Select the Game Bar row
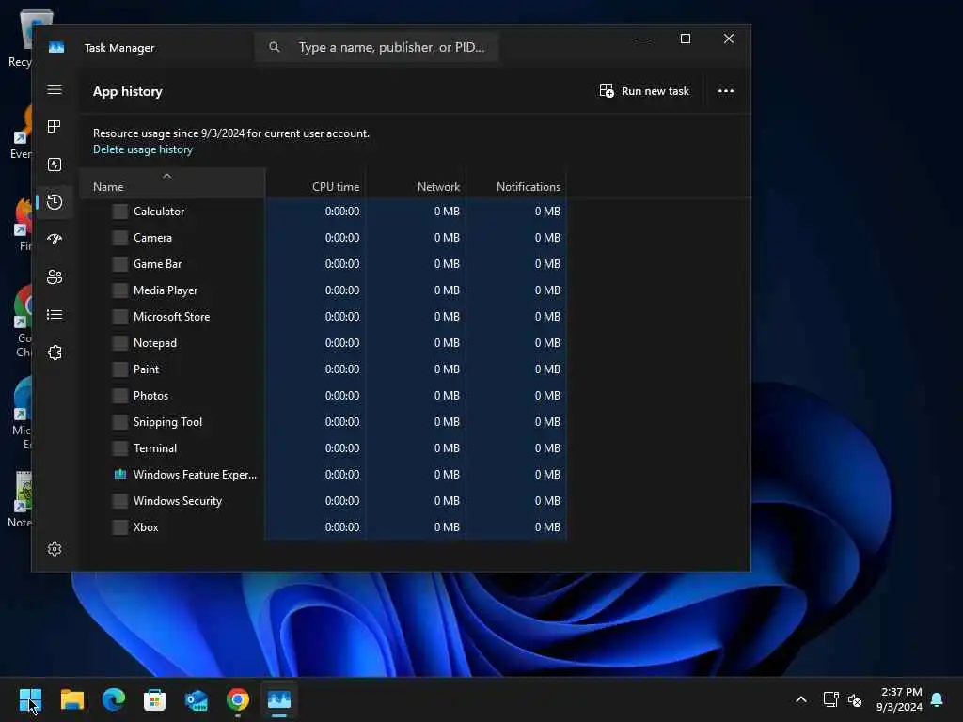Screen dimensions: 963x722 (x=324, y=264)
